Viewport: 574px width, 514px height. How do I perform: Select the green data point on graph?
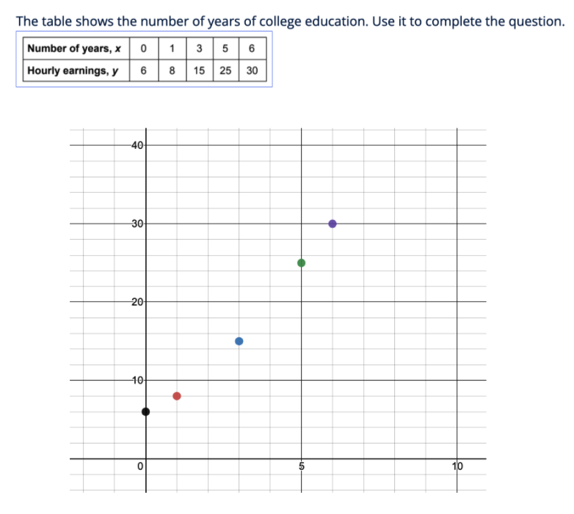tap(302, 262)
